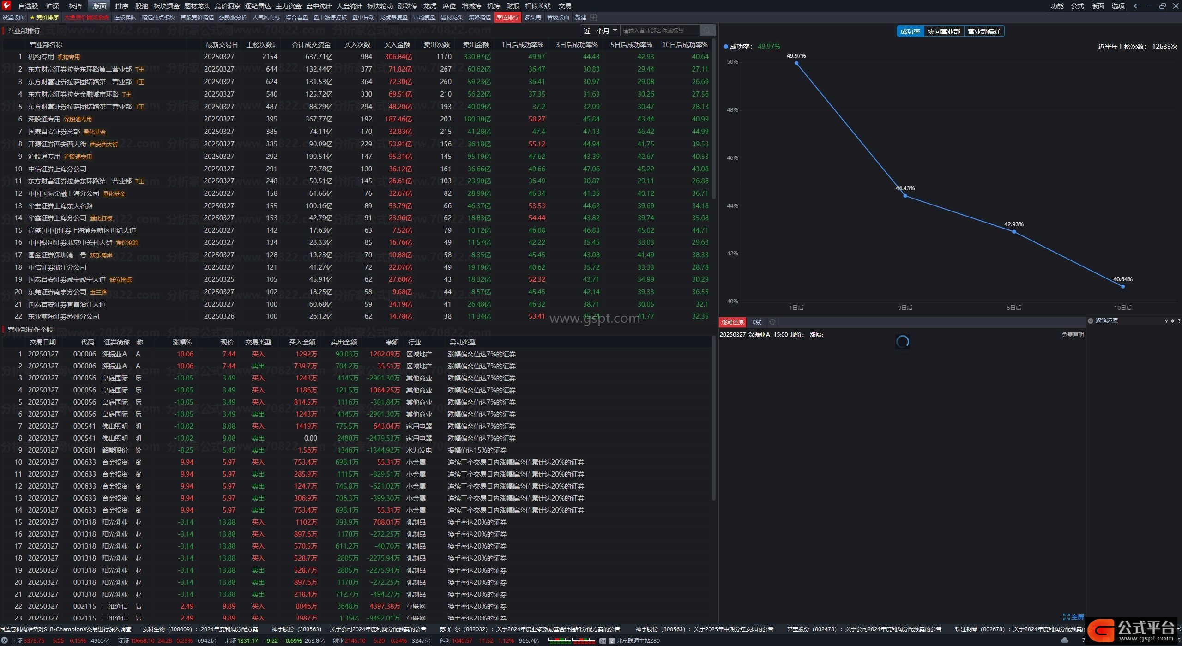Viewport: 1182px width, 646px height.
Task: Click the branch search magnifier icon
Action: point(707,31)
